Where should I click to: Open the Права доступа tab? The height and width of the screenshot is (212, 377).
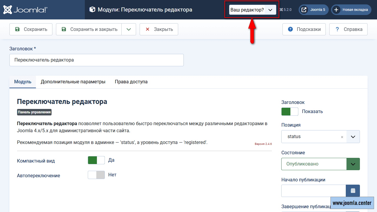point(131,82)
